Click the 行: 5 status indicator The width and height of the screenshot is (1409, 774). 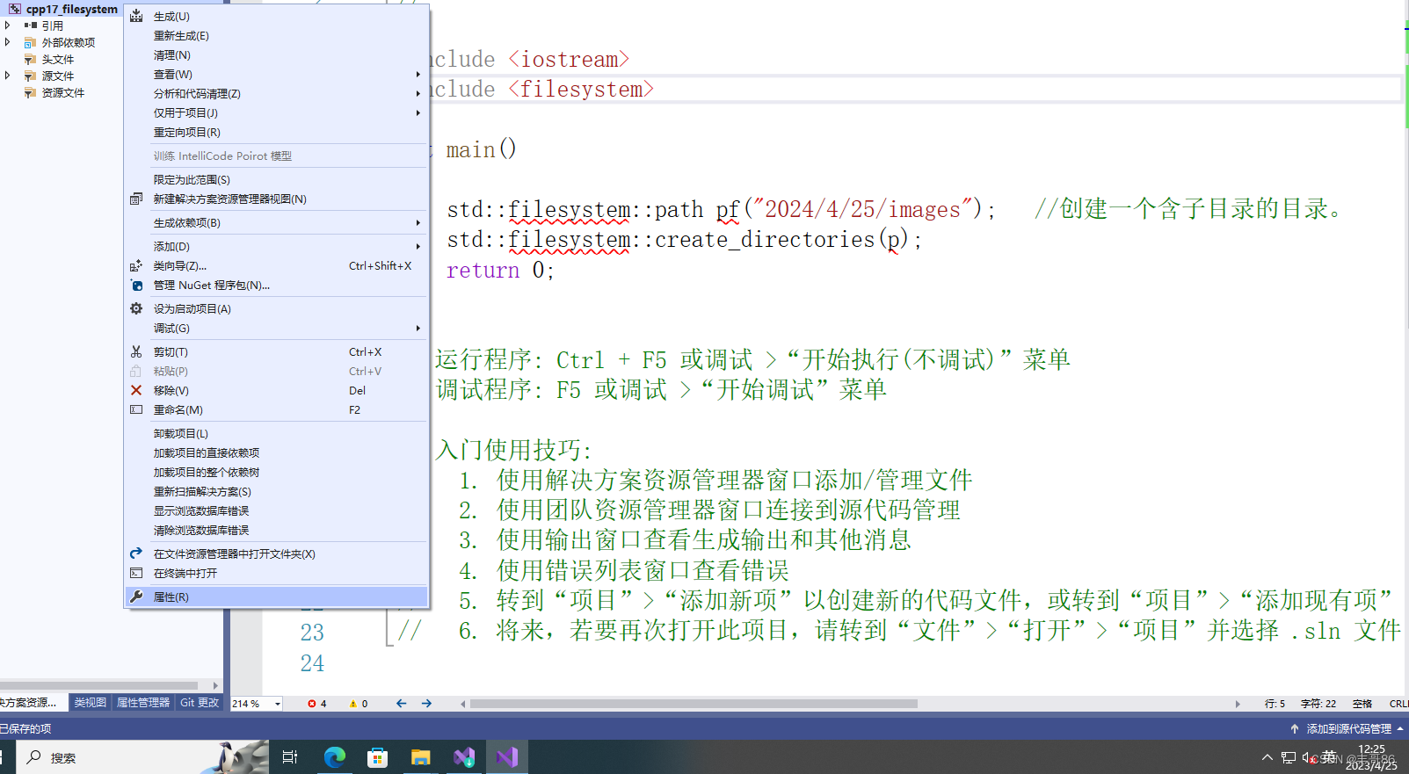point(1275,704)
